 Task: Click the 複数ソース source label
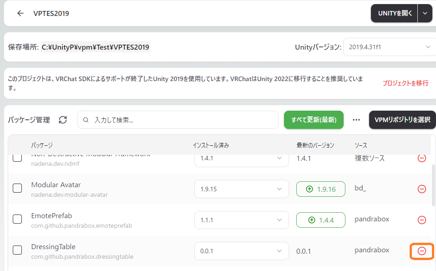(x=370, y=159)
